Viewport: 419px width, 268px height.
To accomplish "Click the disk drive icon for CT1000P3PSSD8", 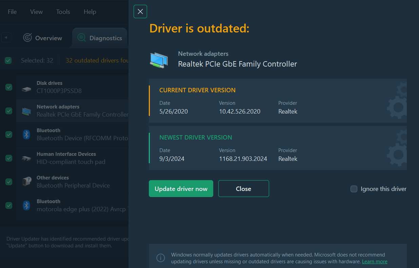I will 26,89.
